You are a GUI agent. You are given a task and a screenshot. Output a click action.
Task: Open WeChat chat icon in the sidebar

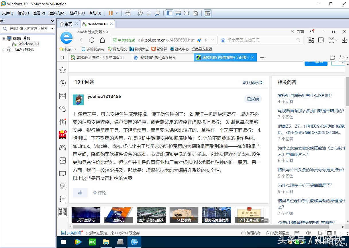(x=62, y=109)
